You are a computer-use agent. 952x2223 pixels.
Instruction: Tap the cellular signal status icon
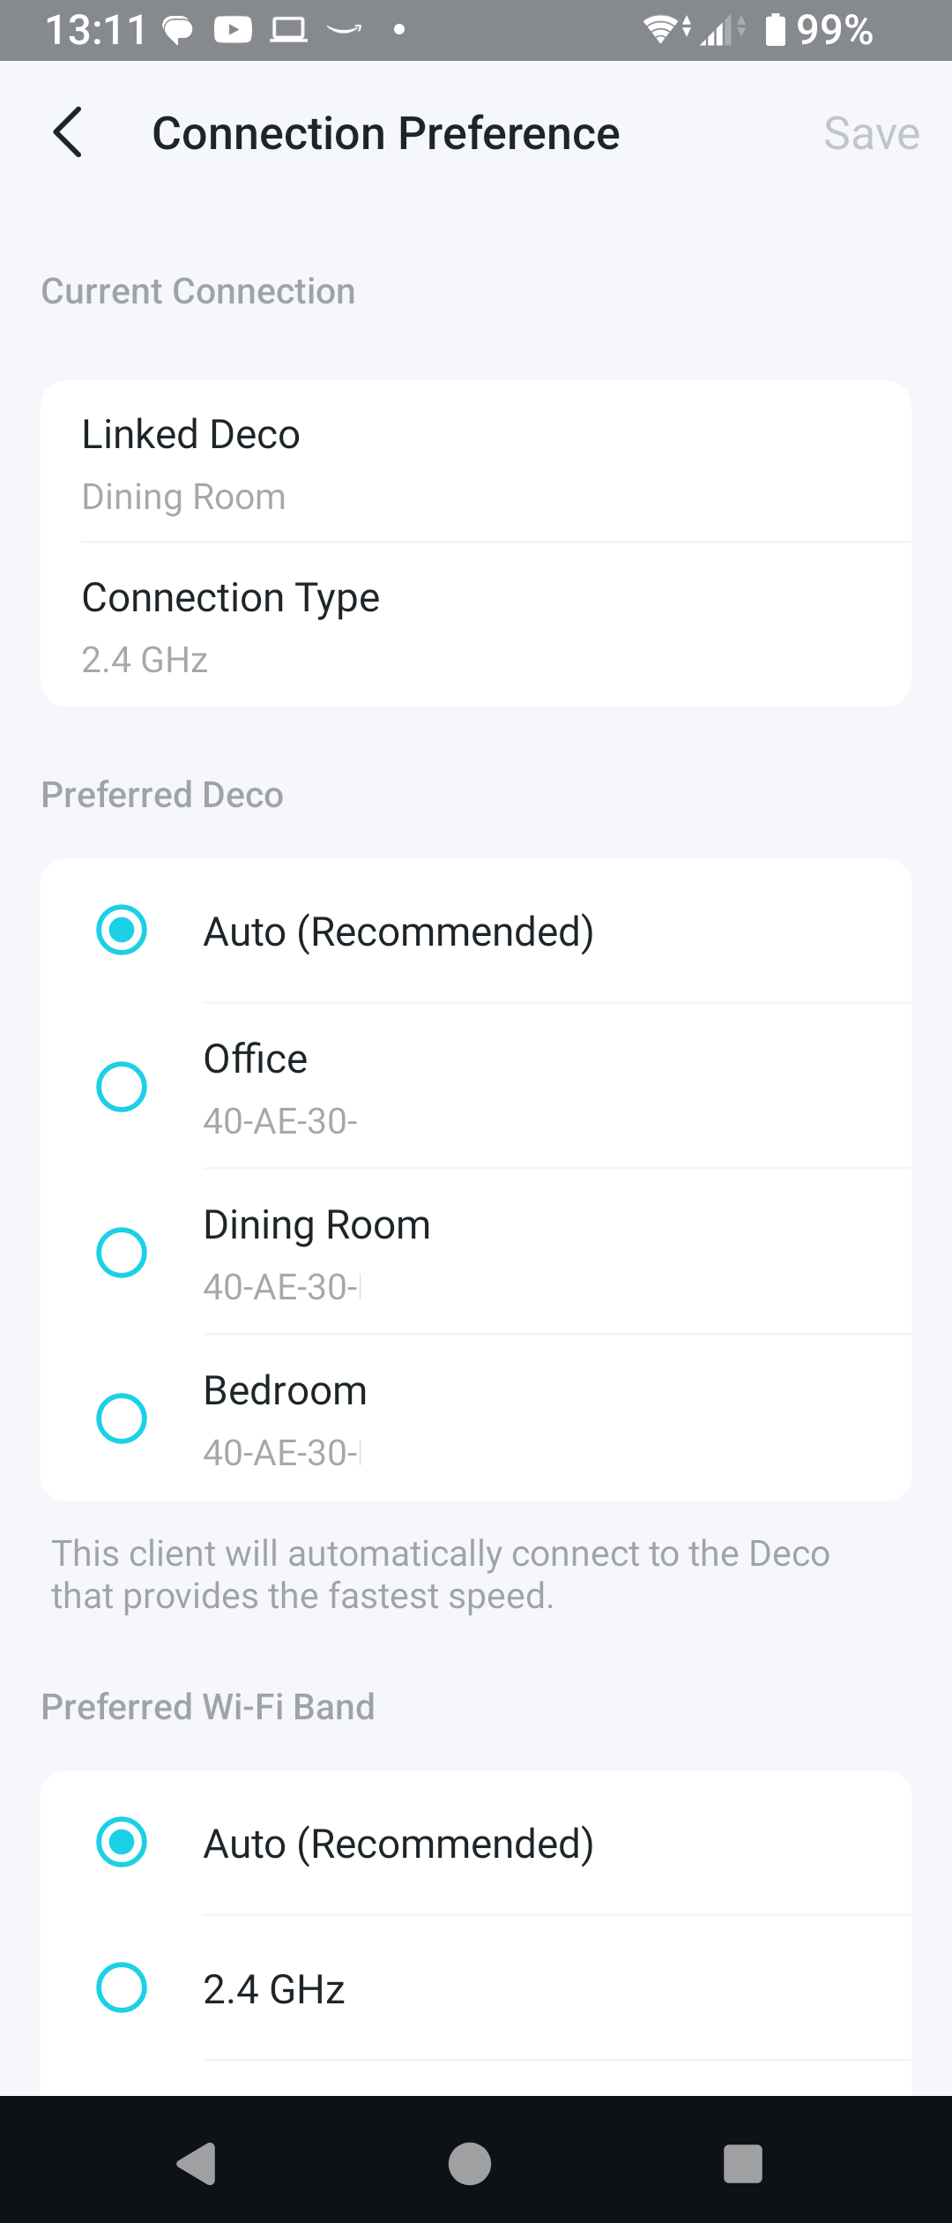pyautogui.click(x=718, y=32)
